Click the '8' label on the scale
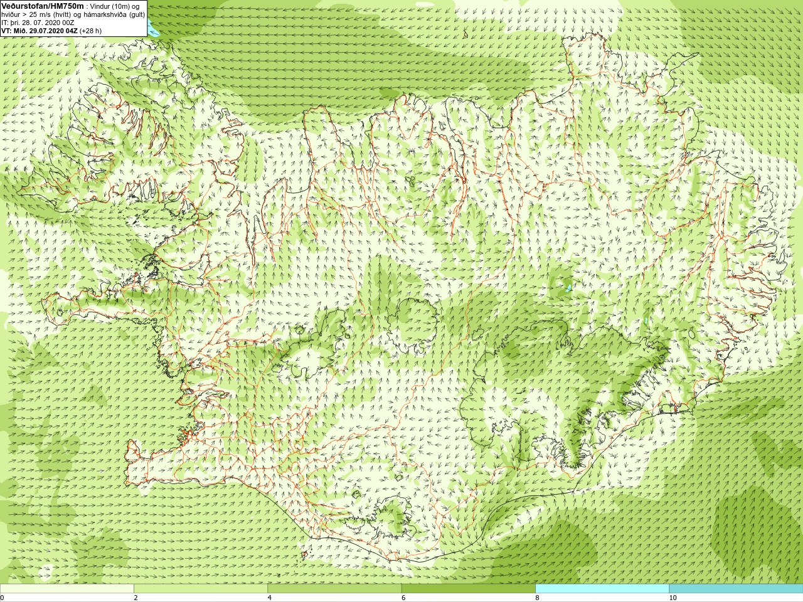 click(537, 598)
